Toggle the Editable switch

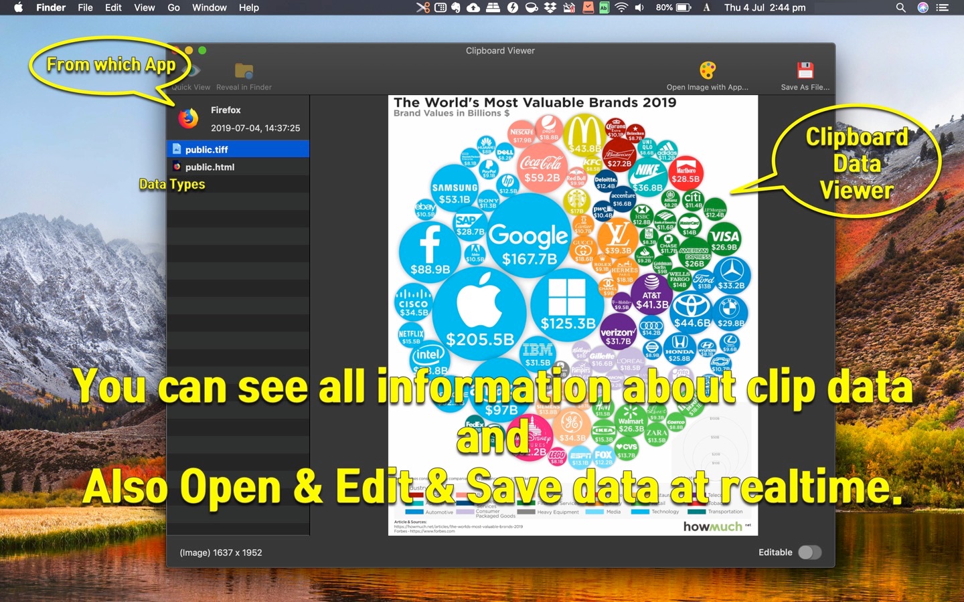pyautogui.click(x=809, y=552)
